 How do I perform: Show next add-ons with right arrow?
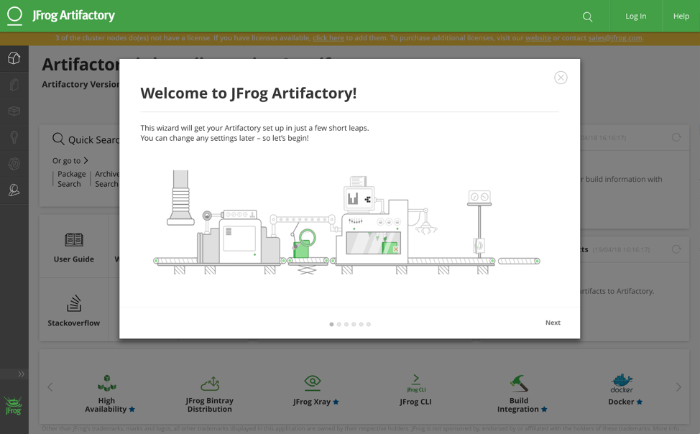pos(678,387)
